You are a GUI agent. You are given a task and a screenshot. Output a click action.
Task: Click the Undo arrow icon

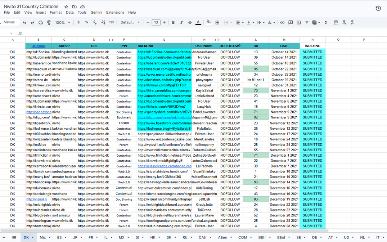click(24, 22)
